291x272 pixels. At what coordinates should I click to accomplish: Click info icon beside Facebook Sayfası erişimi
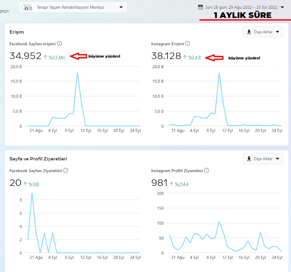click(59, 44)
